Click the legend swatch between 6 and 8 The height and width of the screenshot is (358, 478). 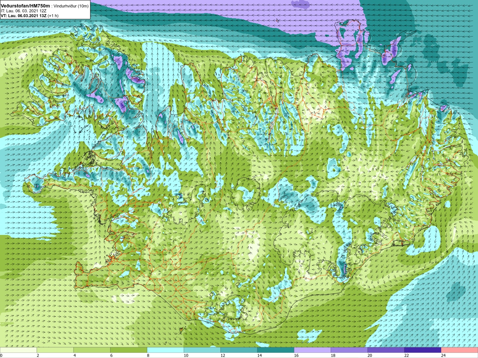click(129, 350)
